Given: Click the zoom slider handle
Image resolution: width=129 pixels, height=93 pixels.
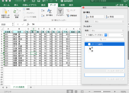Looking at the screenshot, I should 102,91.
